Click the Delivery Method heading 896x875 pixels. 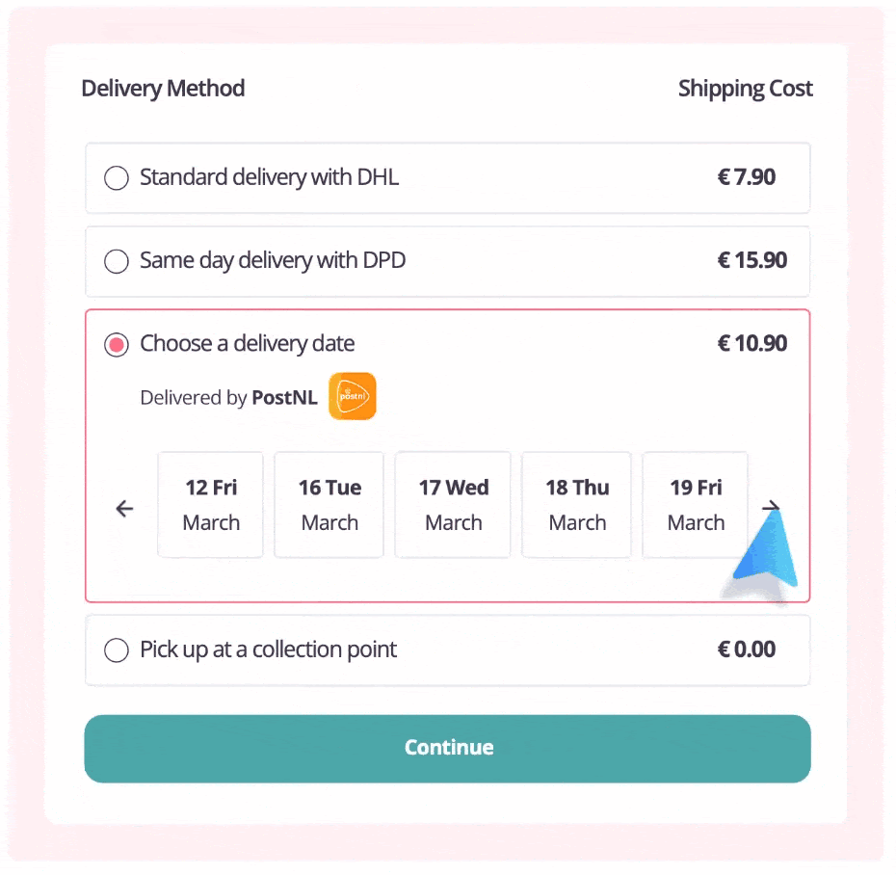coord(163,89)
